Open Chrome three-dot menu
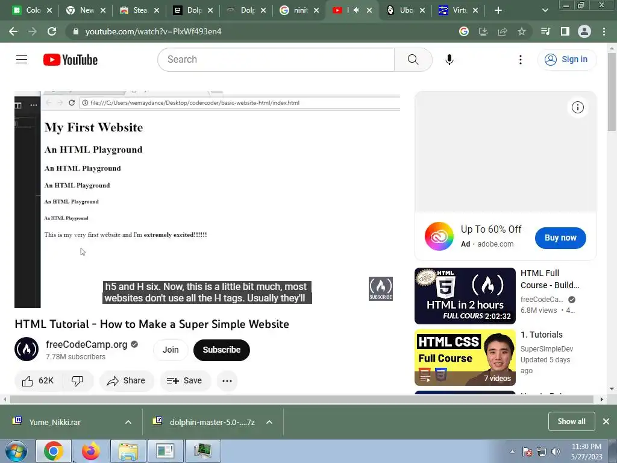This screenshot has height=463, width=617. click(x=604, y=31)
